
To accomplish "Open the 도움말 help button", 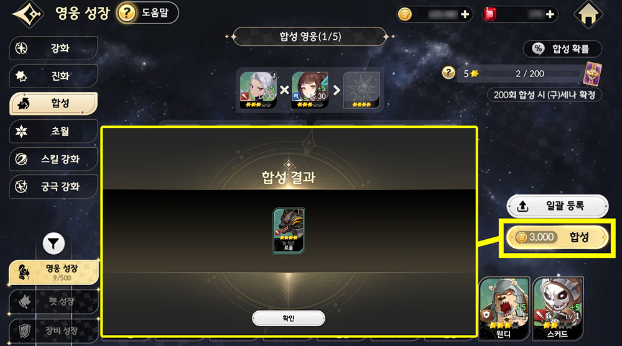I will 147,13.
